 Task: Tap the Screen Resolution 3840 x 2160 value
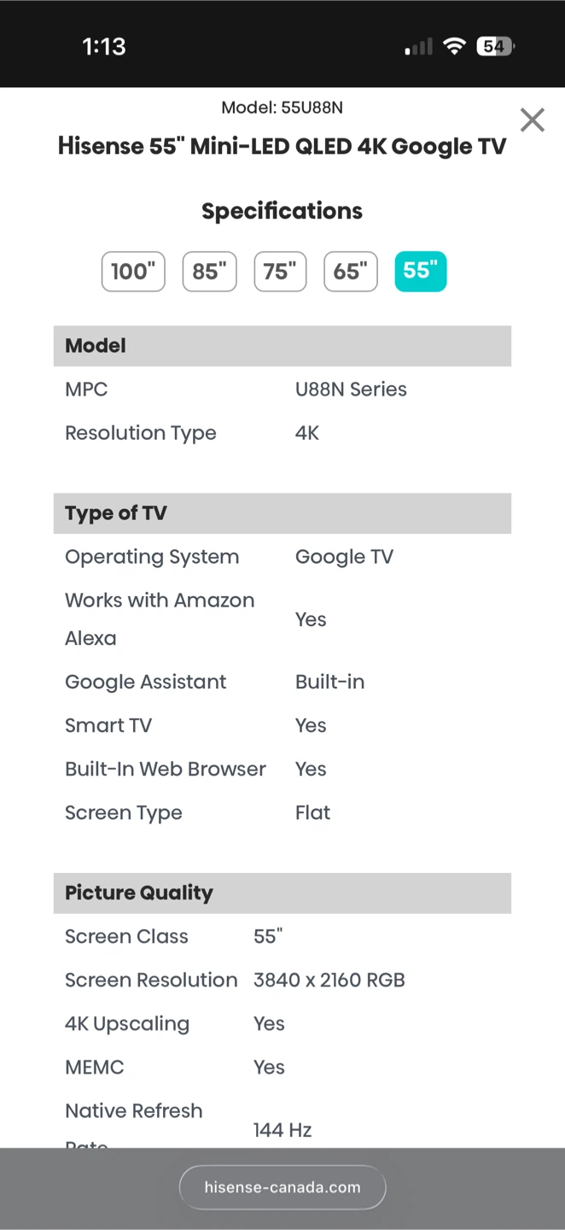[x=329, y=981]
